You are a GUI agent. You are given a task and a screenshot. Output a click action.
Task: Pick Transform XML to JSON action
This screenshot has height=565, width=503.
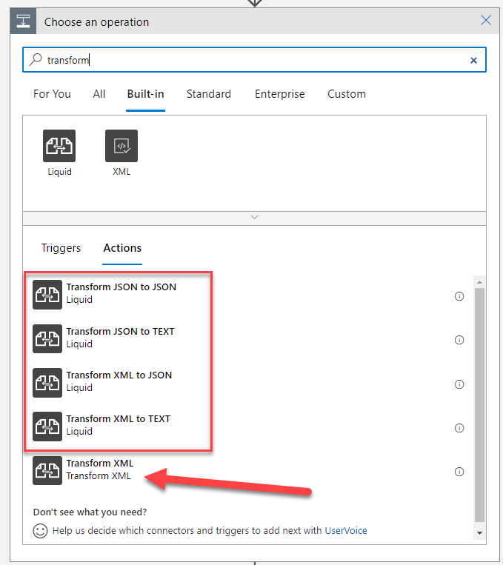click(x=119, y=375)
